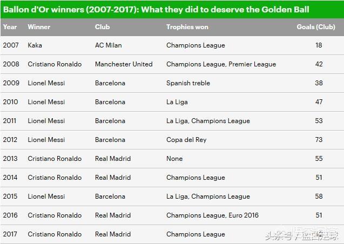Click the Goals (Club) column header
344x244 pixels.
click(x=316, y=27)
